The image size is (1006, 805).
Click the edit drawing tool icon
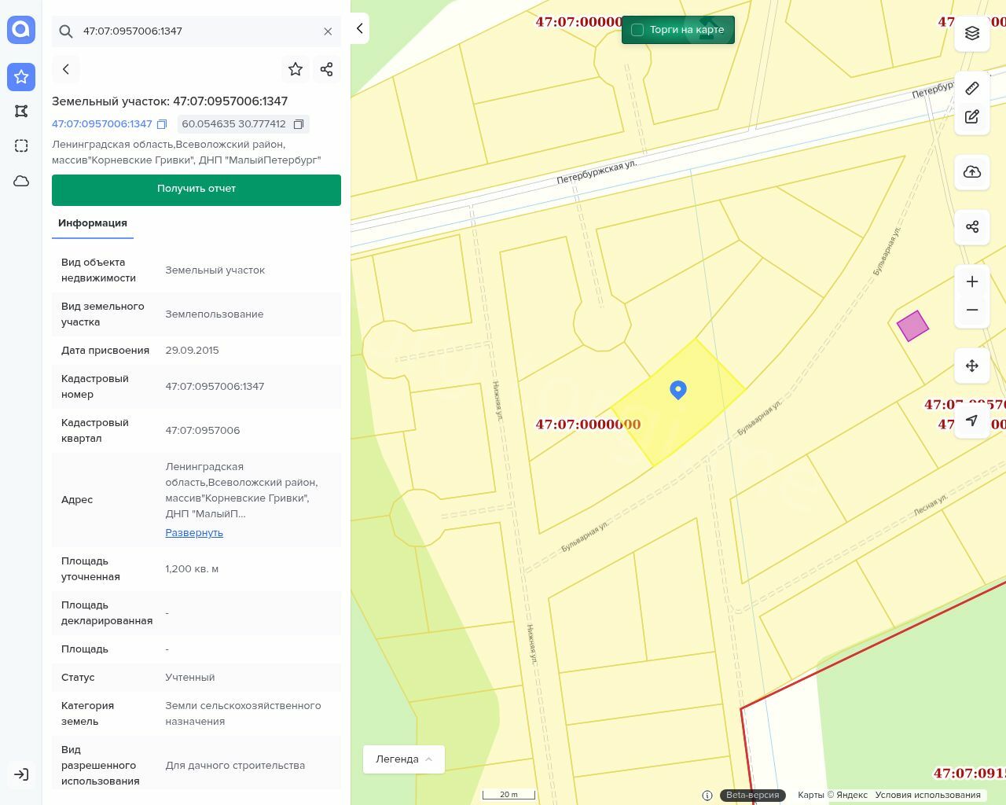972,116
